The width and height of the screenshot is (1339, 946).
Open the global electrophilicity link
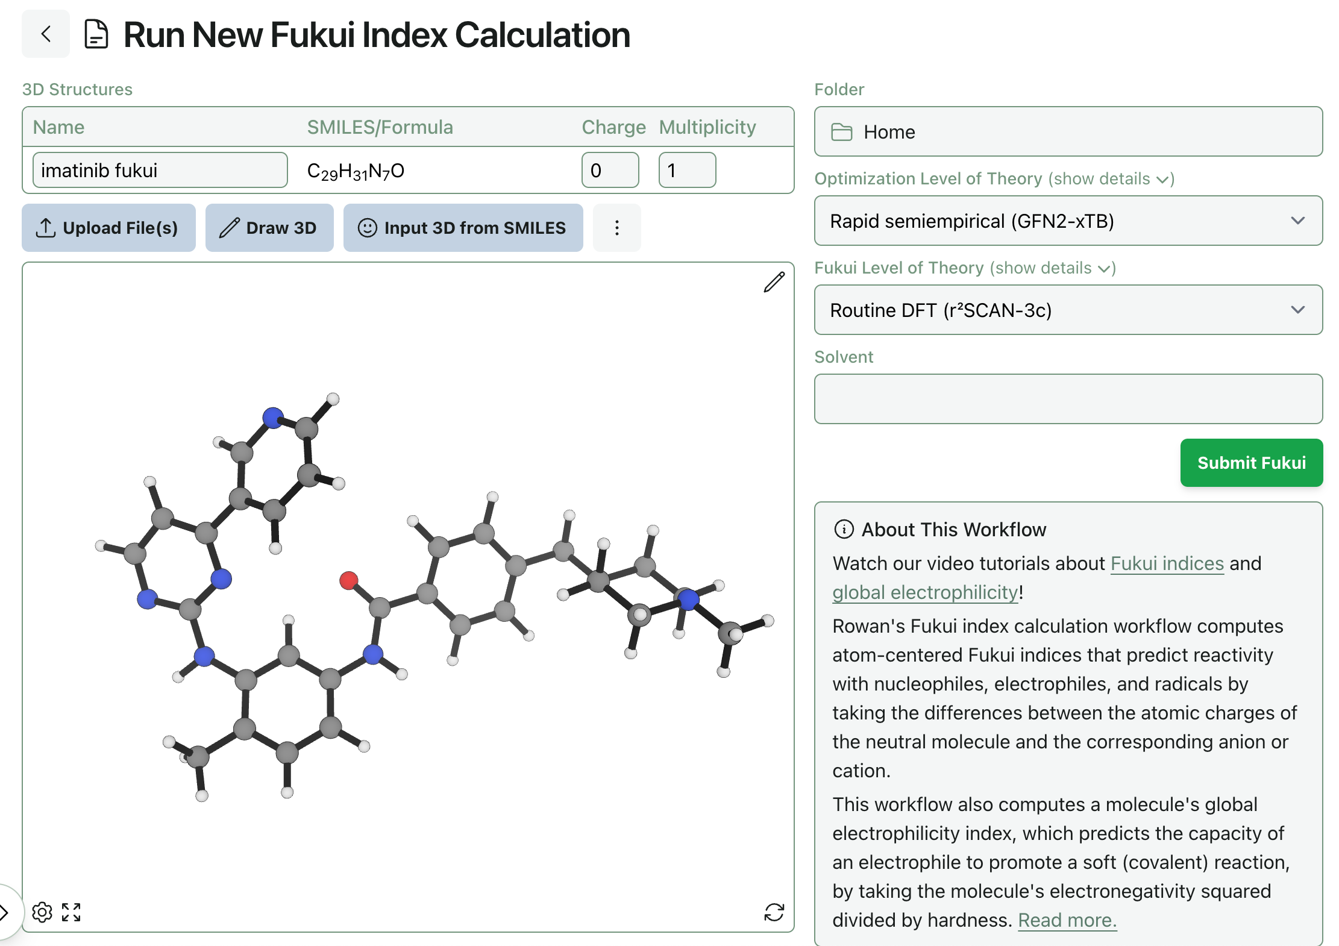[925, 592]
